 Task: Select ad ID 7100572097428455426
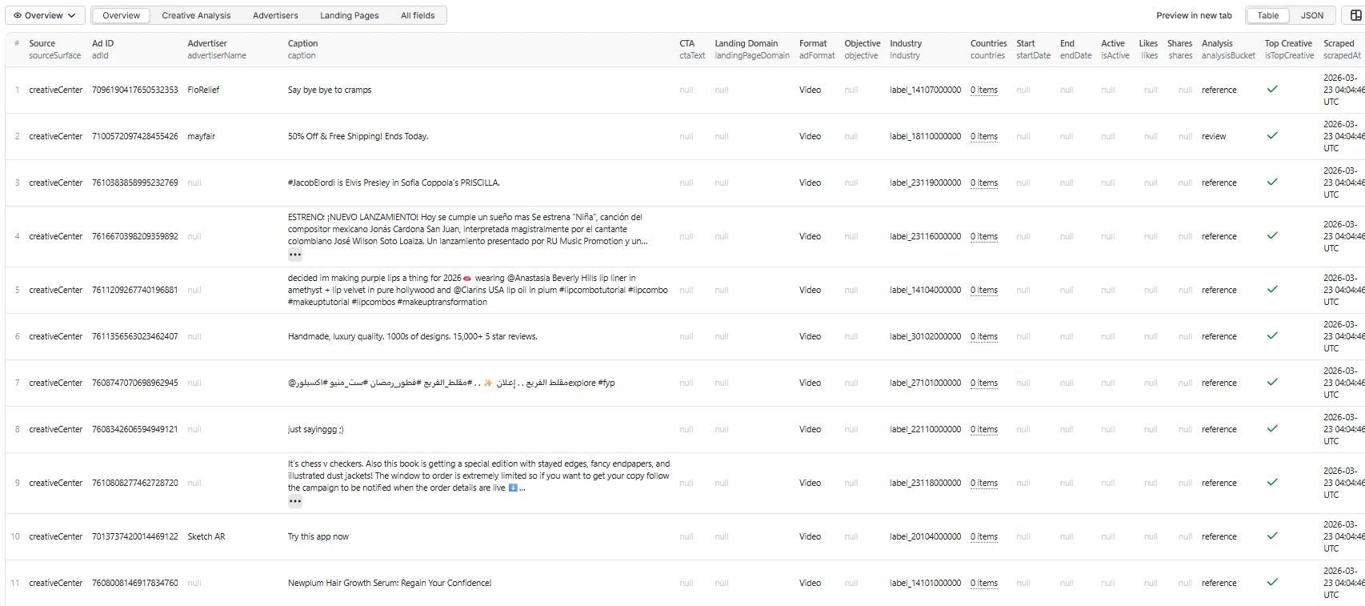pos(135,136)
